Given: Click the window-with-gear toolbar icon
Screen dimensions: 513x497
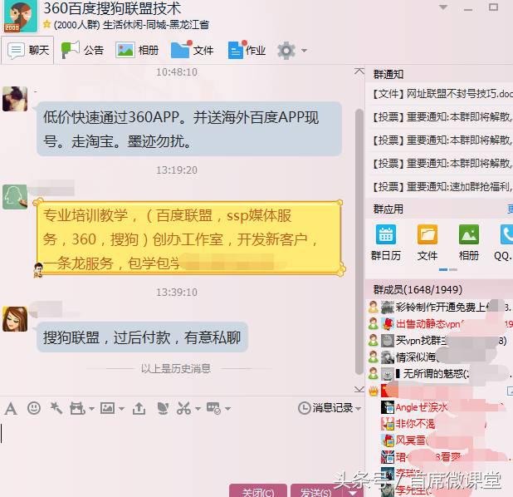Looking at the screenshot, I should click(213, 408).
